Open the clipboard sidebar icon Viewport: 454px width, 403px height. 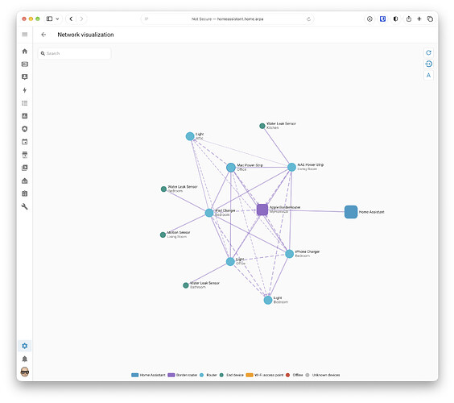(25, 193)
